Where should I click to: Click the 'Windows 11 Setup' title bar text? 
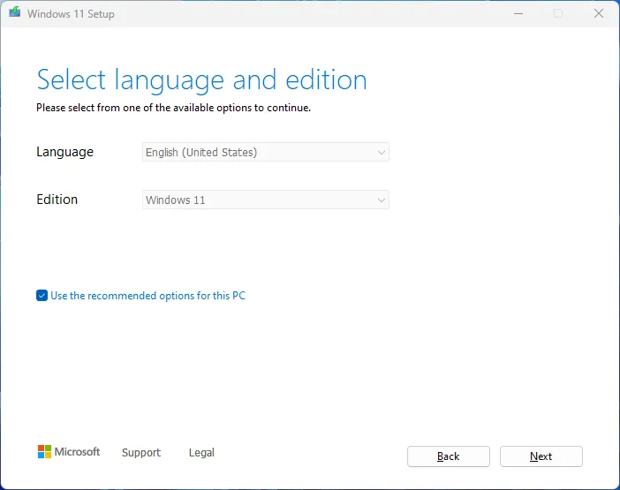point(71,14)
